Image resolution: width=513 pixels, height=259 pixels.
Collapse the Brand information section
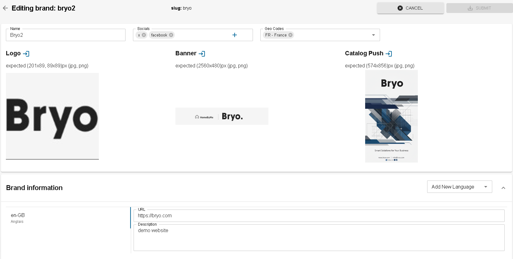(x=503, y=188)
